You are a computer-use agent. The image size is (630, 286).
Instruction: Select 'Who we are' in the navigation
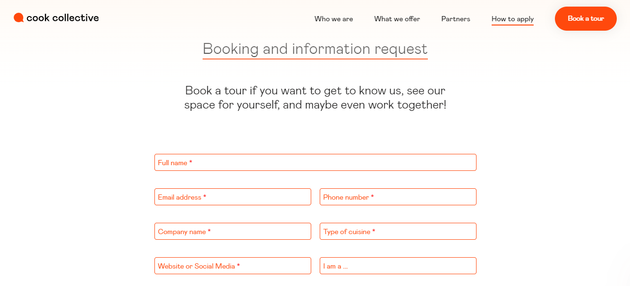pos(333,19)
